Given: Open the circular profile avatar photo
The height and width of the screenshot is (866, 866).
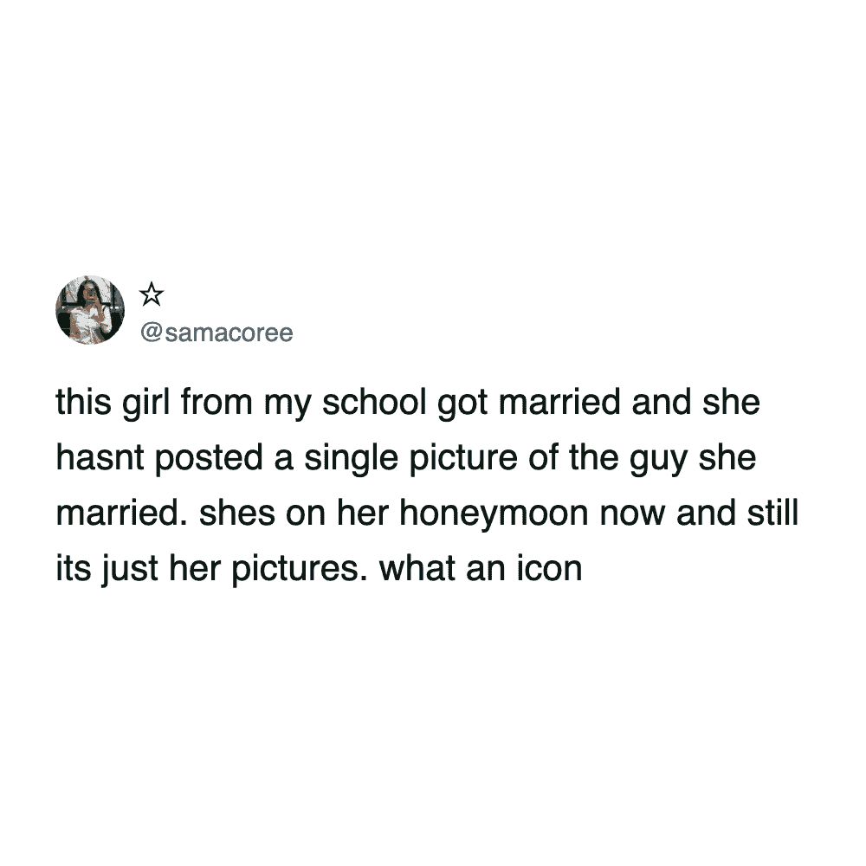Looking at the screenshot, I should [90, 310].
